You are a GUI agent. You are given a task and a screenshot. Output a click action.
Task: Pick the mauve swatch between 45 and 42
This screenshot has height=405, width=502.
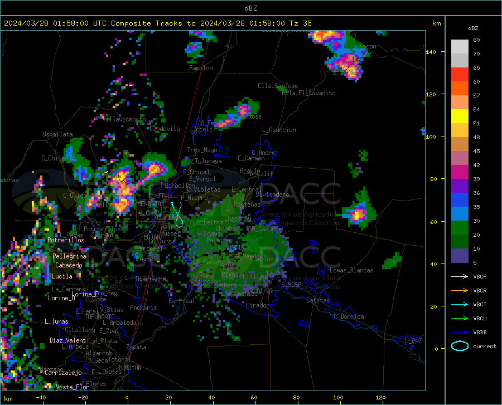pyautogui.click(x=460, y=158)
